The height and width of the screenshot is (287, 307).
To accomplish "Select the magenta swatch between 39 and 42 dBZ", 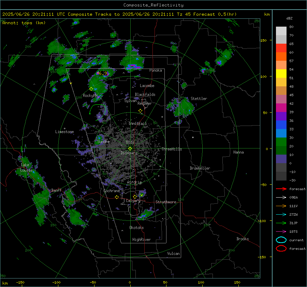I will point(281,108).
